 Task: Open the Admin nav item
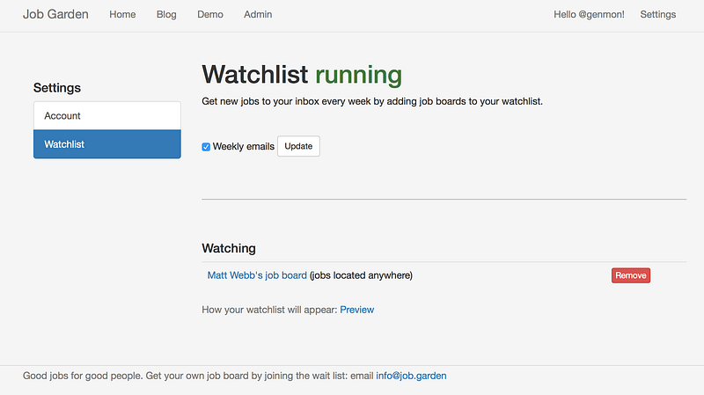258,15
